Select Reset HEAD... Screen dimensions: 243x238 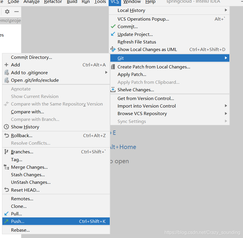coord(56,190)
